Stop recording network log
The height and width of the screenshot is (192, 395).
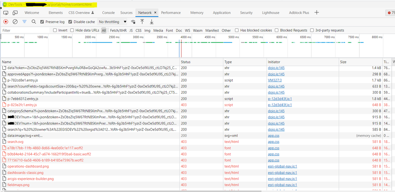pos(6,22)
